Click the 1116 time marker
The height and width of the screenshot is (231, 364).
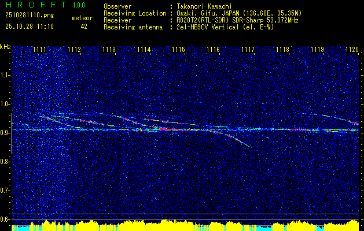(x=214, y=50)
